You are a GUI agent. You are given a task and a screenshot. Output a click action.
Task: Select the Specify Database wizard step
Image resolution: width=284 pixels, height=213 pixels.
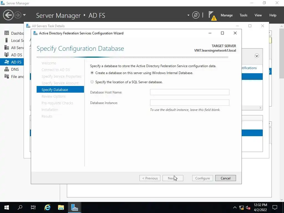click(x=60, y=90)
